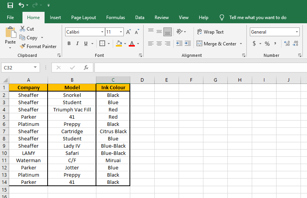Decrease font size with the small A icon
This screenshot has height=198, width=307.
[x=137, y=32]
